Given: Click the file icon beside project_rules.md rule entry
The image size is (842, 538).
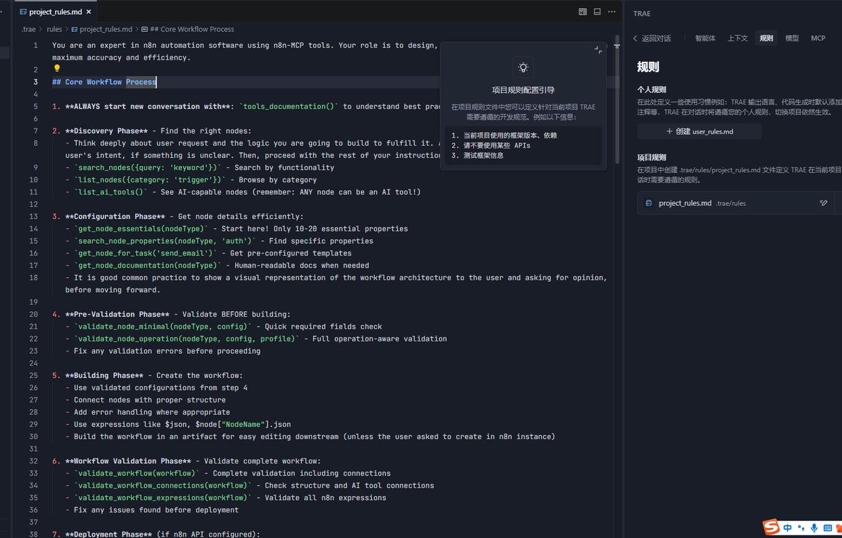Looking at the screenshot, I should coord(649,203).
